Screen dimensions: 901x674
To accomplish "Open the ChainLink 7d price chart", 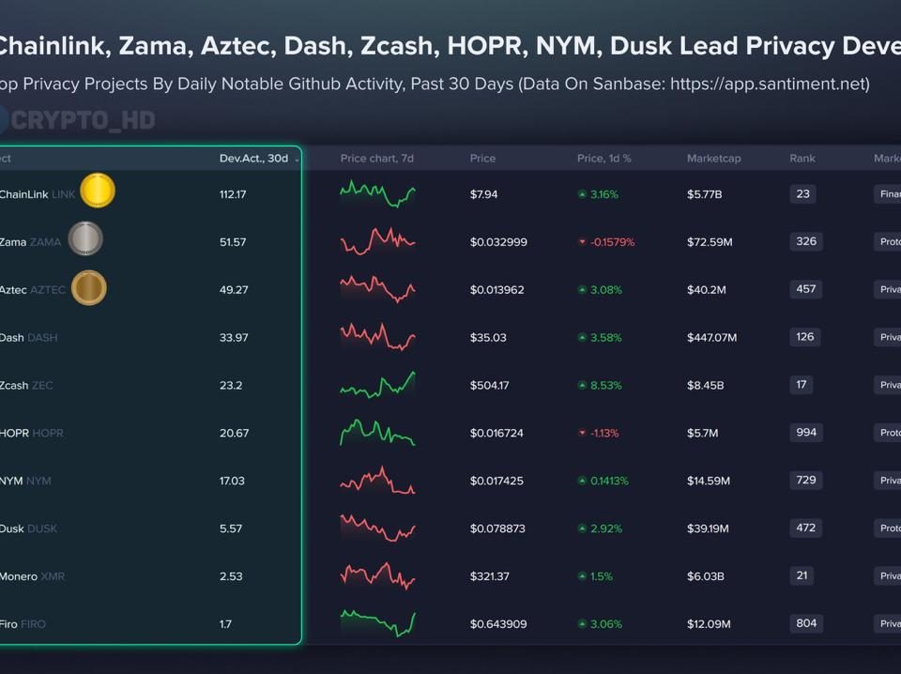I will [x=377, y=193].
